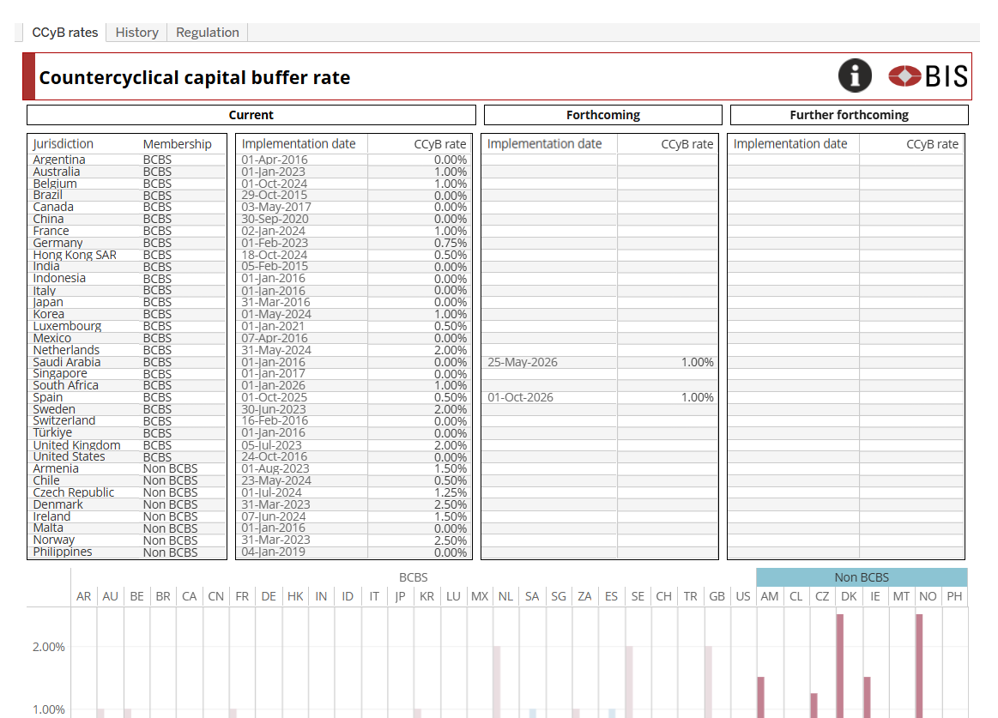Select the Germany jurisdiction row
Screen dimensions: 998x718
click(x=127, y=243)
